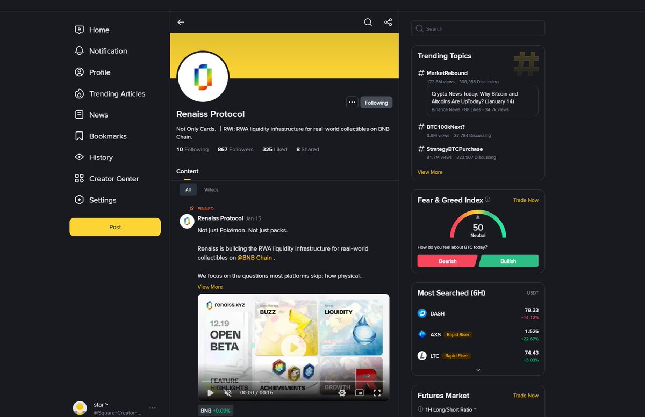Click the LTC price 74.43
Viewport: 645px width, 417px height.
pos(532,353)
